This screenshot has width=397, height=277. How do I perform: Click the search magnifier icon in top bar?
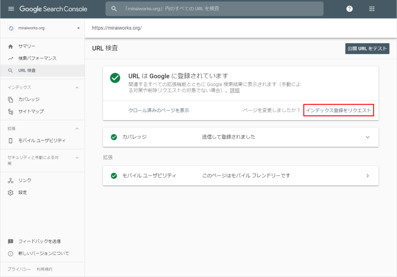point(114,9)
